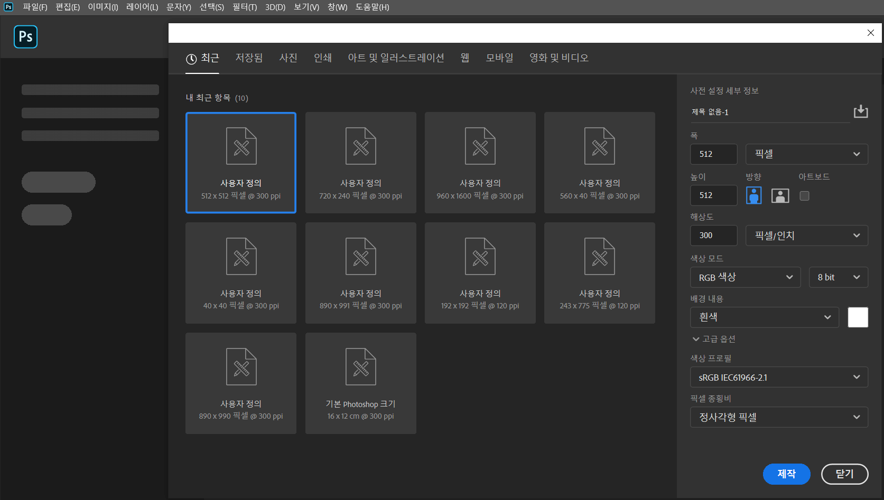Select the 720 x 240 픽셀 preset card
884x500 pixels.
click(x=361, y=163)
